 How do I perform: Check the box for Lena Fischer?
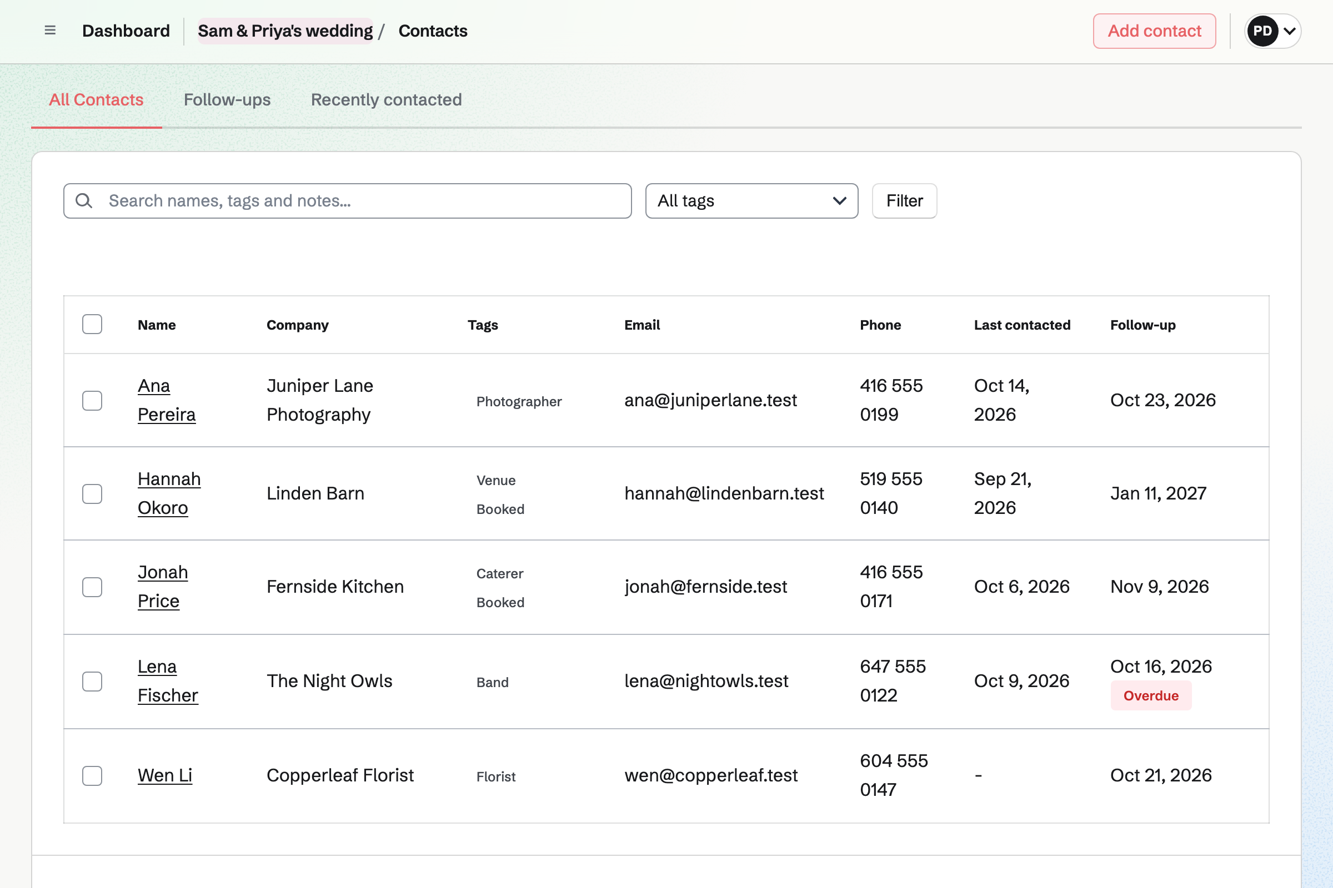[x=92, y=682]
